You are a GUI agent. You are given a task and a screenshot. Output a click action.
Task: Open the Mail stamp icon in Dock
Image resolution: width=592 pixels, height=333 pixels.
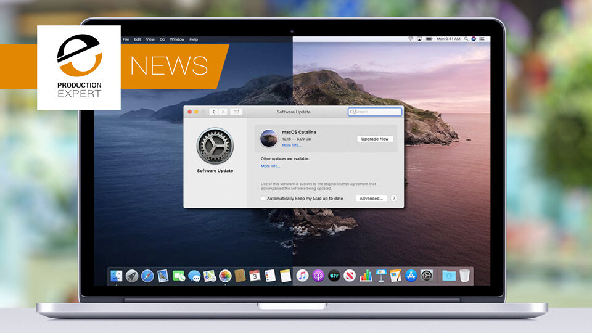163,276
